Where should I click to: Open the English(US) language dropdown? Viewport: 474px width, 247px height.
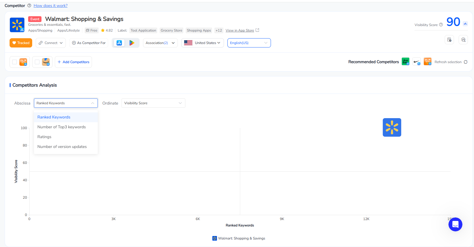249,43
